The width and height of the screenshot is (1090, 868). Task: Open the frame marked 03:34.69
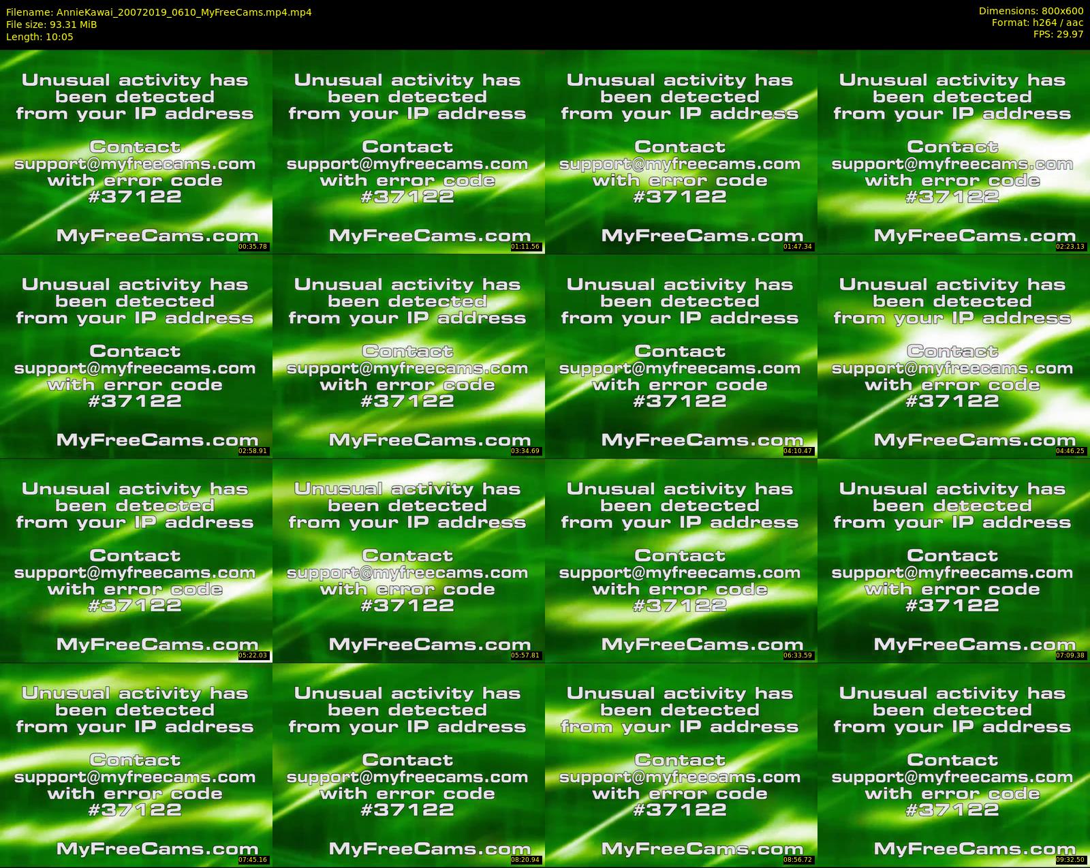point(409,356)
